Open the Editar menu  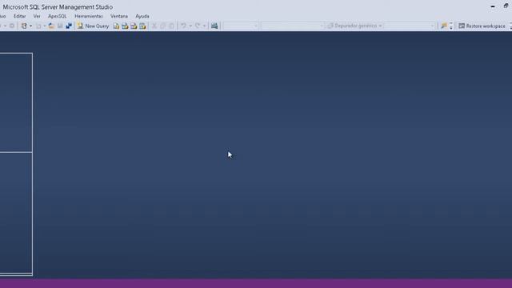coord(19,16)
